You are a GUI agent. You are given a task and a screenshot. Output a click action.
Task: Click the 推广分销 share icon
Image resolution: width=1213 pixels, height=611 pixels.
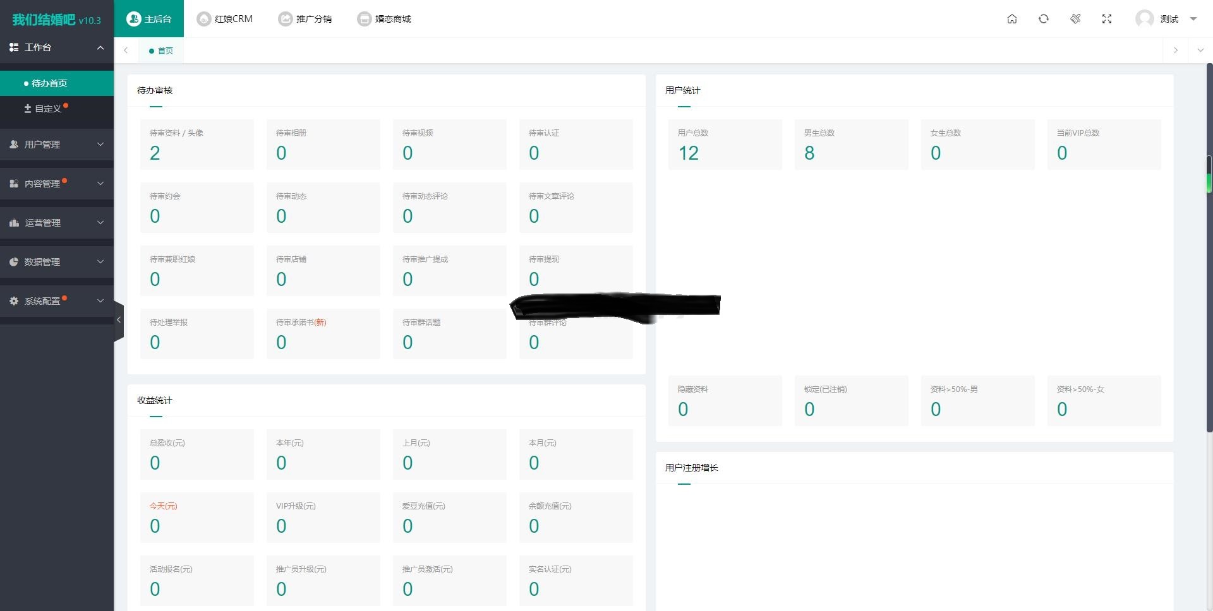[286, 19]
